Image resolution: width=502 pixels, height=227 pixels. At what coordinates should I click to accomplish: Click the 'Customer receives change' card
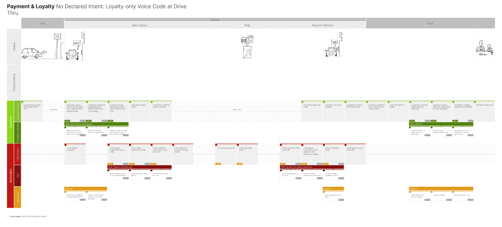point(333,111)
